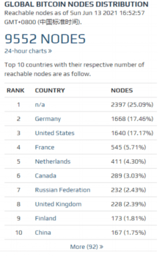Click the NODES column header
This screenshot has height=256, width=164.
pyautogui.click(x=122, y=90)
